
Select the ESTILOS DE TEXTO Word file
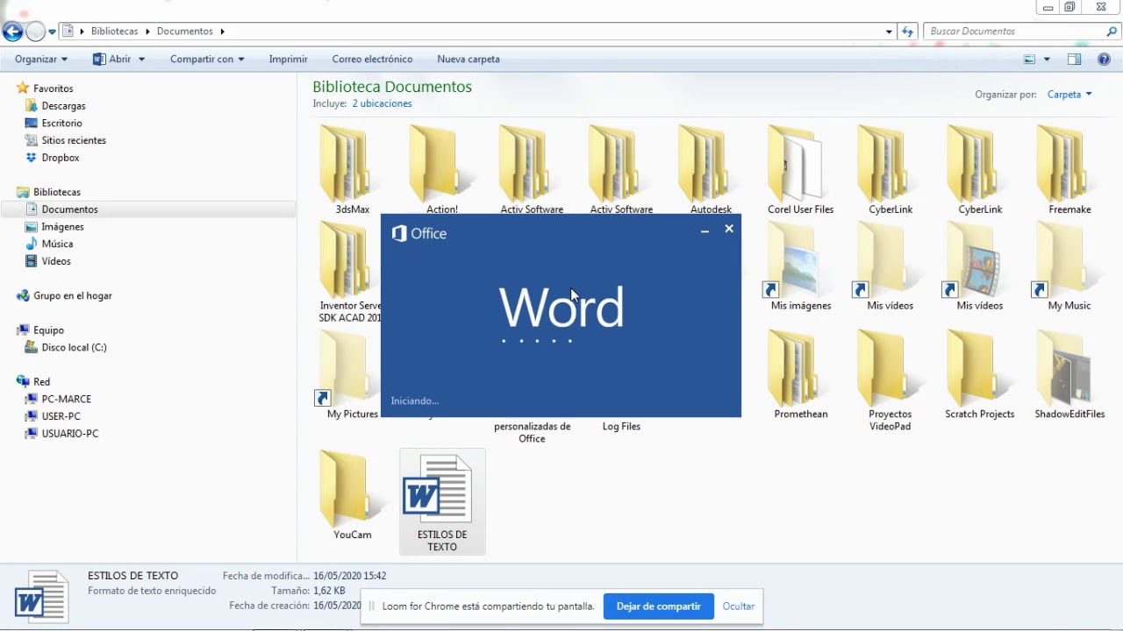point(442,502)
